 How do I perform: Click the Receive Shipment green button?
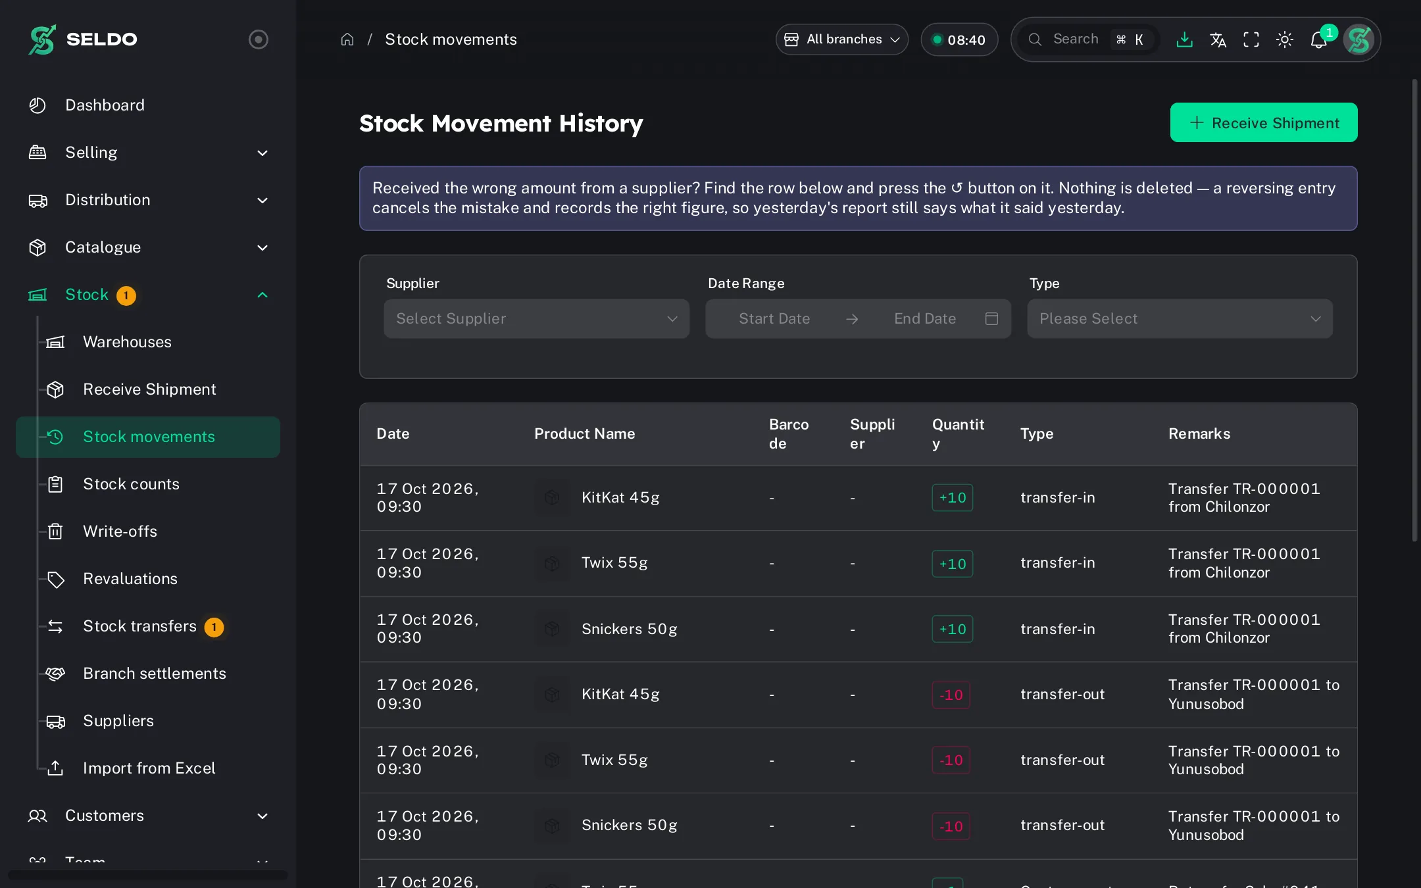(1264, 122)
